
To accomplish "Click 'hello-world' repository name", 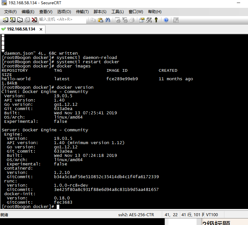I will pos(16,79).
